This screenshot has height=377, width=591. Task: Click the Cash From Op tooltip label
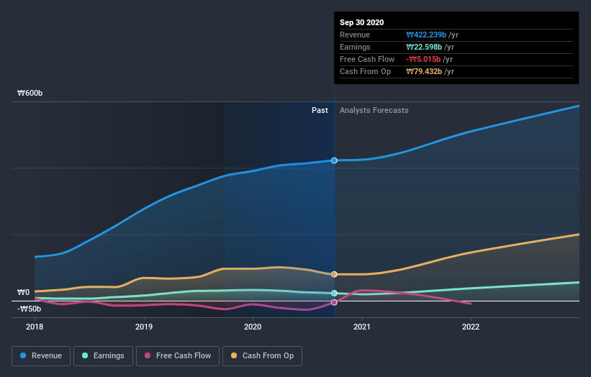point(365,71)
